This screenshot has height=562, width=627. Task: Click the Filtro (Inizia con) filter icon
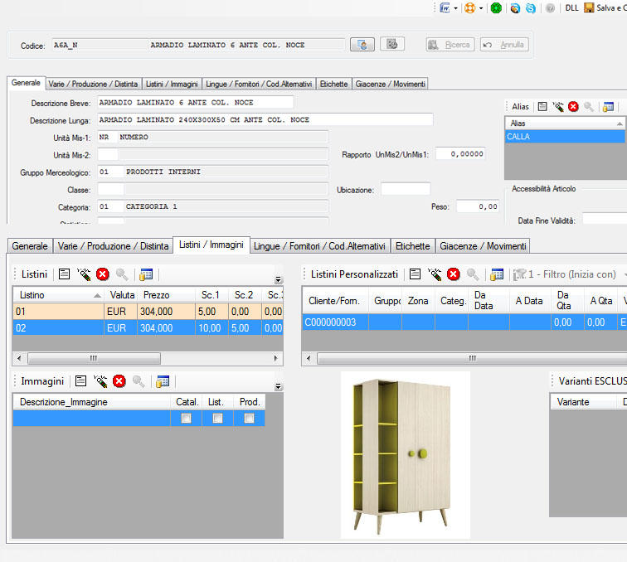point(519,274)
